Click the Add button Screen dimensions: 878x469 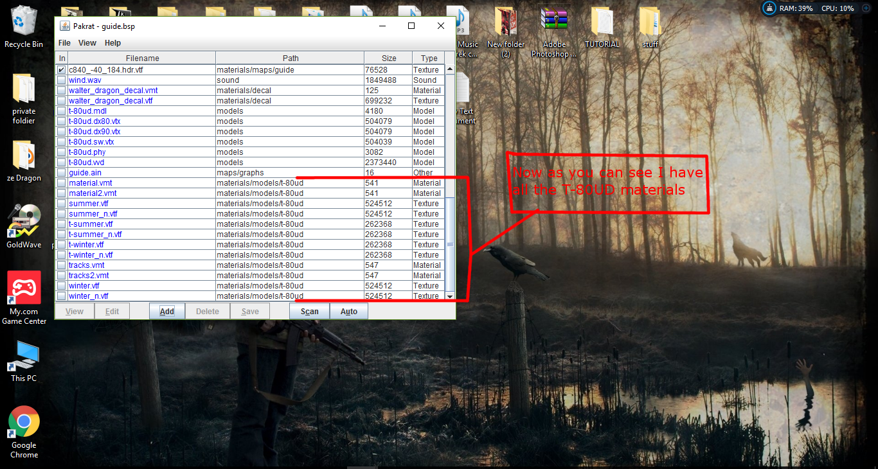(x=167, y=312)
